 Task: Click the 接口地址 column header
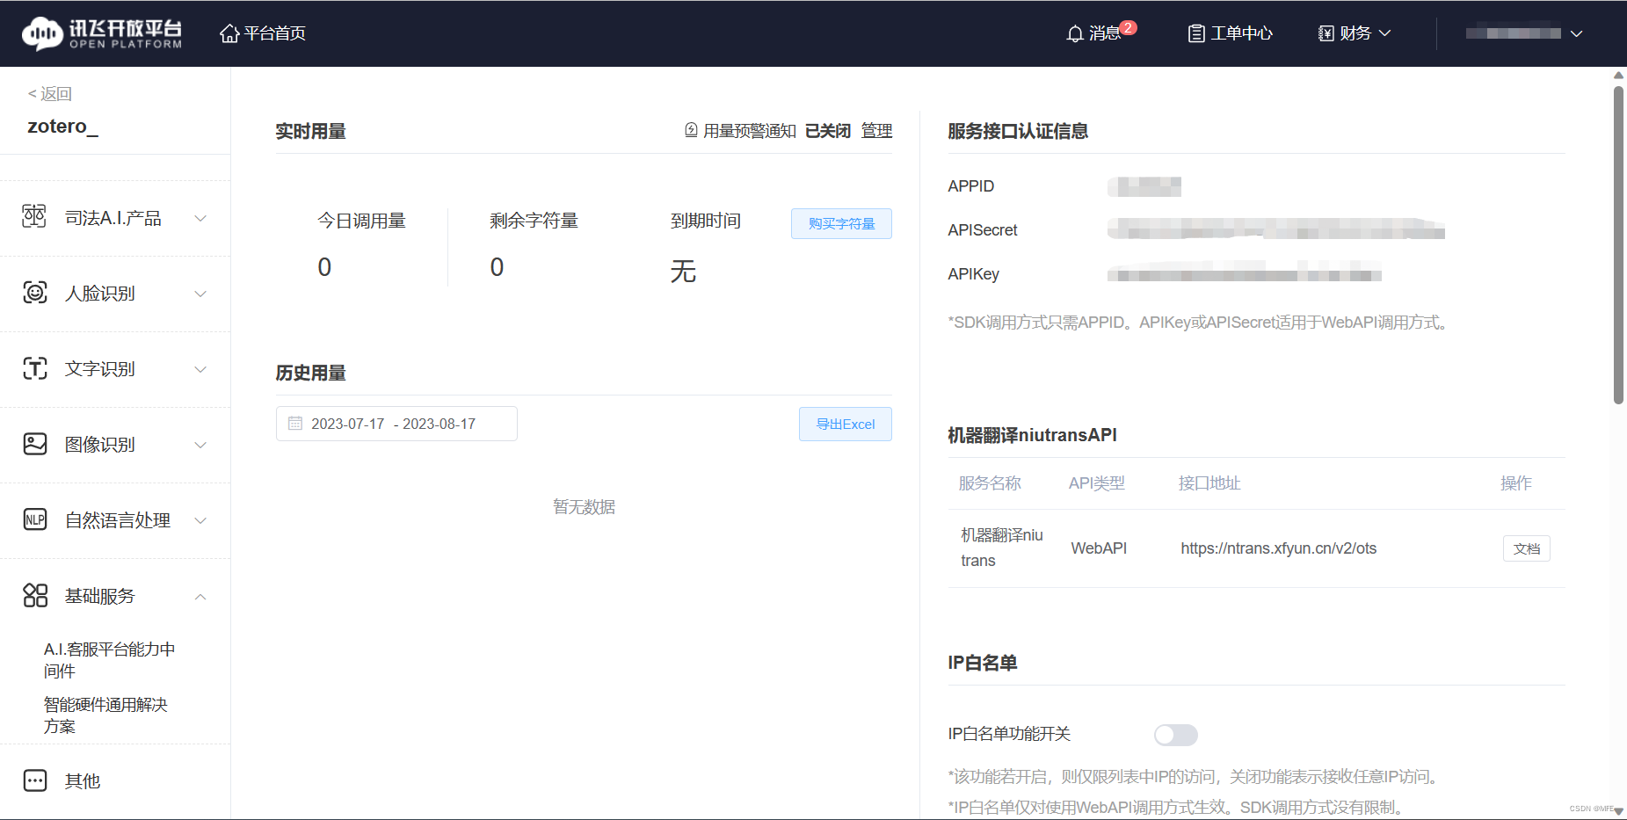coord(1209,483)
